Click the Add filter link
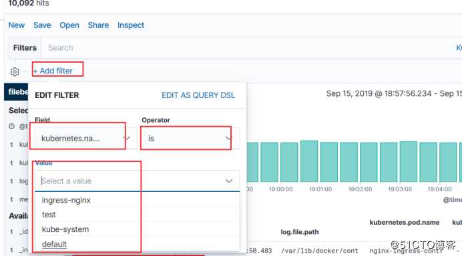Viewport: 462px width, 256px height. 53,71
